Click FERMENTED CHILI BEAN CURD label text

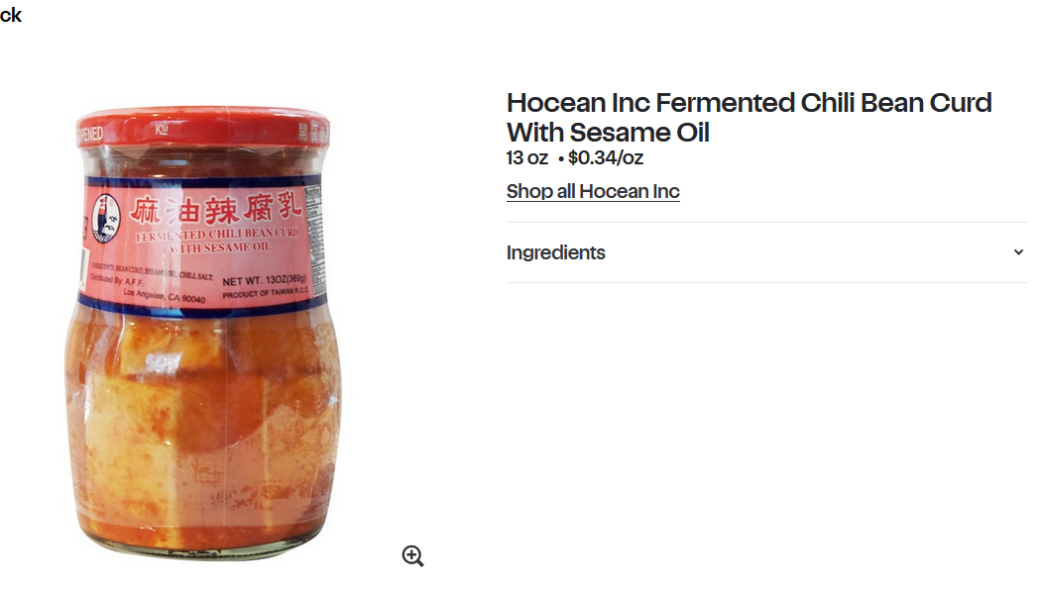(x=217, y=234)
